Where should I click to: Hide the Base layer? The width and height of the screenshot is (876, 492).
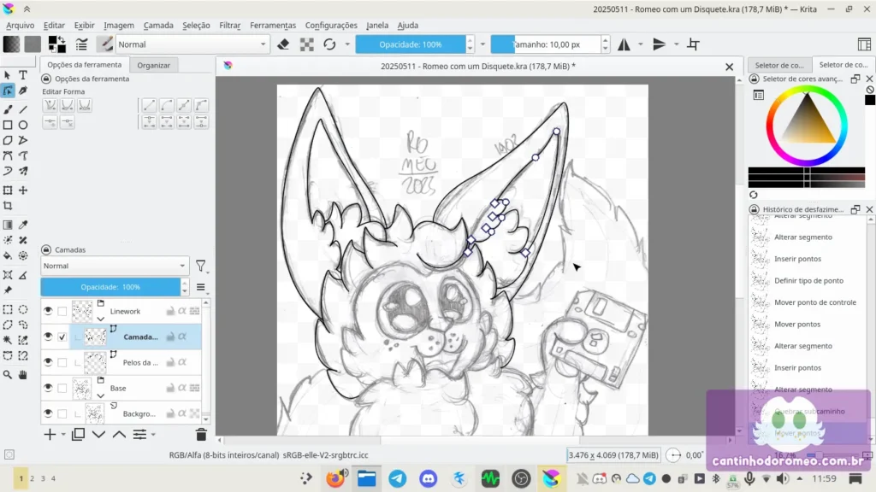48,388
